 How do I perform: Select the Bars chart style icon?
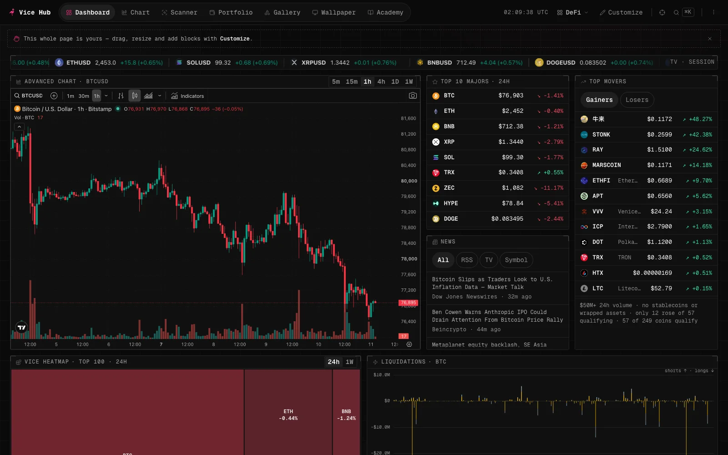click(x=121, y=96)
